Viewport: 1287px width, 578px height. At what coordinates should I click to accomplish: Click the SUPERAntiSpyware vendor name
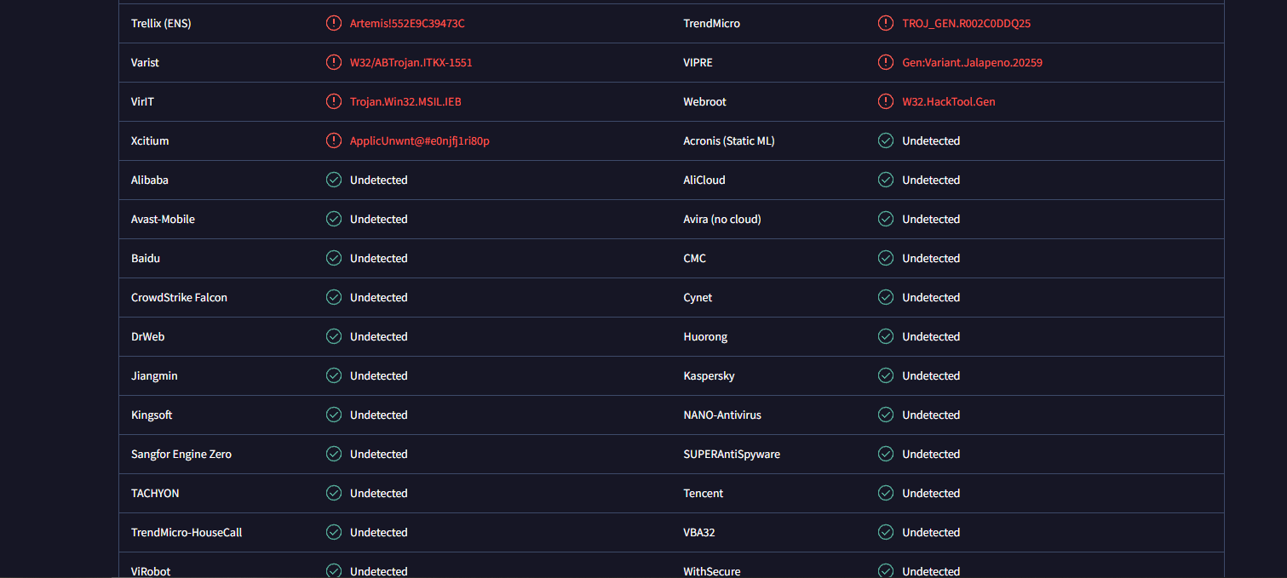(x=732, y=455)
